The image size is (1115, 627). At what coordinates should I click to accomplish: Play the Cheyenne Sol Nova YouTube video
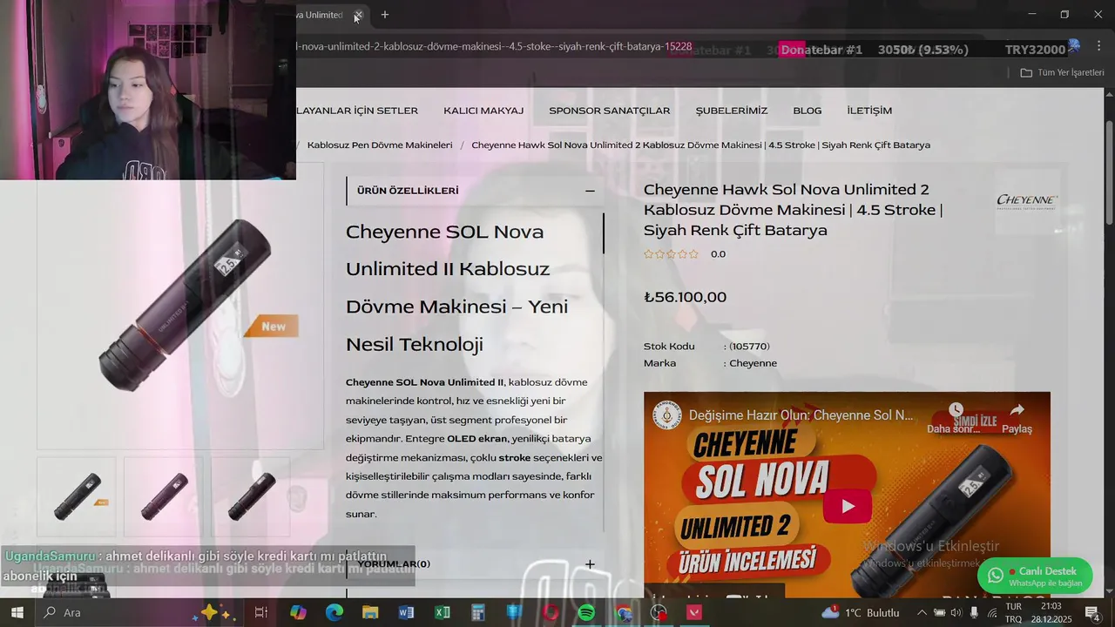coord(847,506)
